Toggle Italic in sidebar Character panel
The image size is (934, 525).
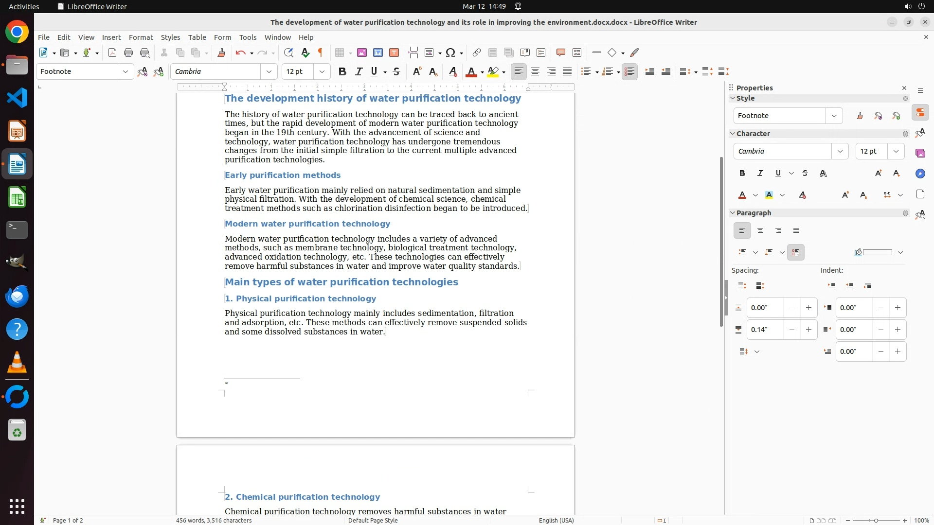point(760,174)
